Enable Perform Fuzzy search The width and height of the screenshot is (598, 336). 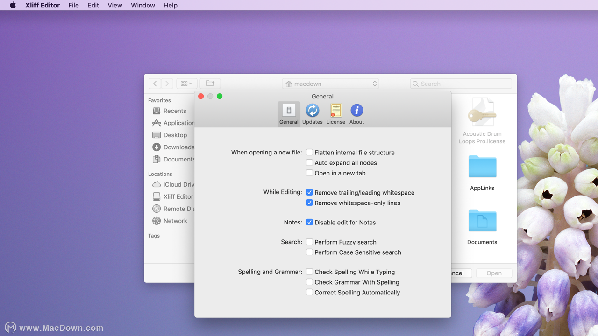point(309,242)
